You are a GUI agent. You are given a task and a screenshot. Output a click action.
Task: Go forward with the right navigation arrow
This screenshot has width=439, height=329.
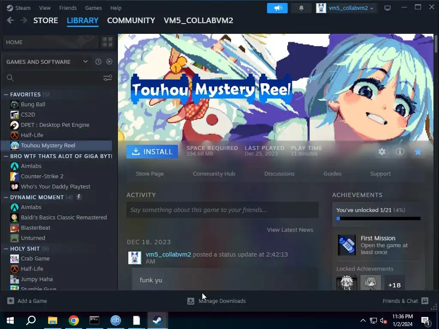(x=24, y=21)
